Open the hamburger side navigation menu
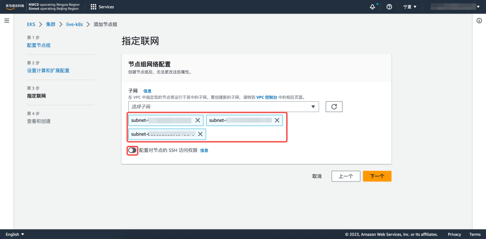 pos(7,21)
